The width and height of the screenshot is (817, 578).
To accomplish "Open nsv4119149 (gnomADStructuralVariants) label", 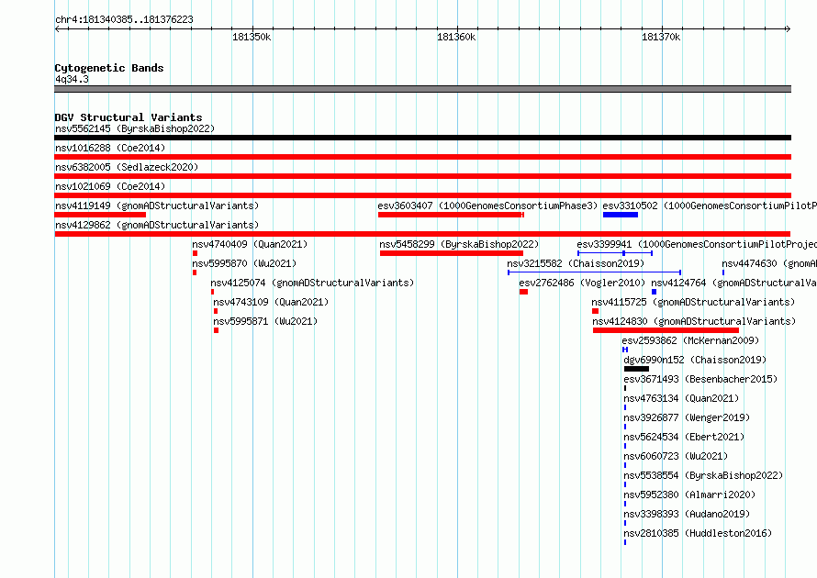I will click(x=157, y=206).
